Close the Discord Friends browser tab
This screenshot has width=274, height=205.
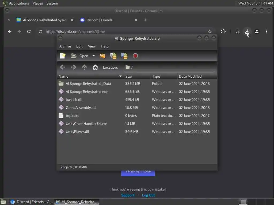pos(136,20)
